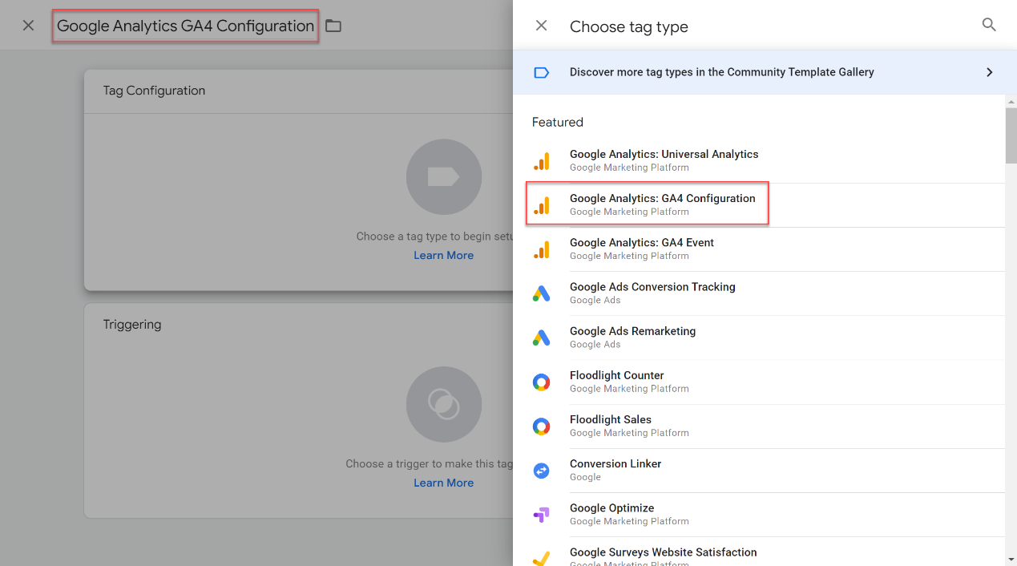The image size is (1017, 566).
Task: Click the tag placeholder icon in Tag Configuration
Action: click(444, 176)
